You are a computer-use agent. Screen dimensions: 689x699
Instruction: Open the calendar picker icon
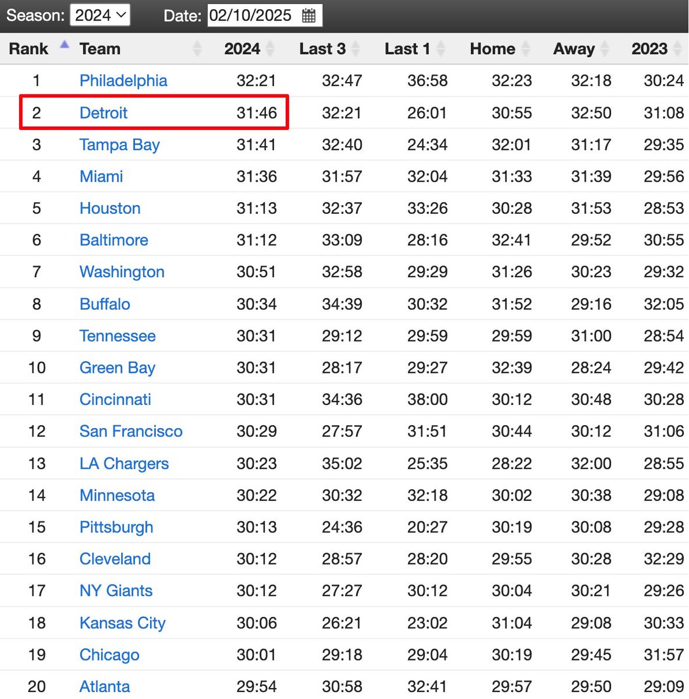click(x=309, y=16)
